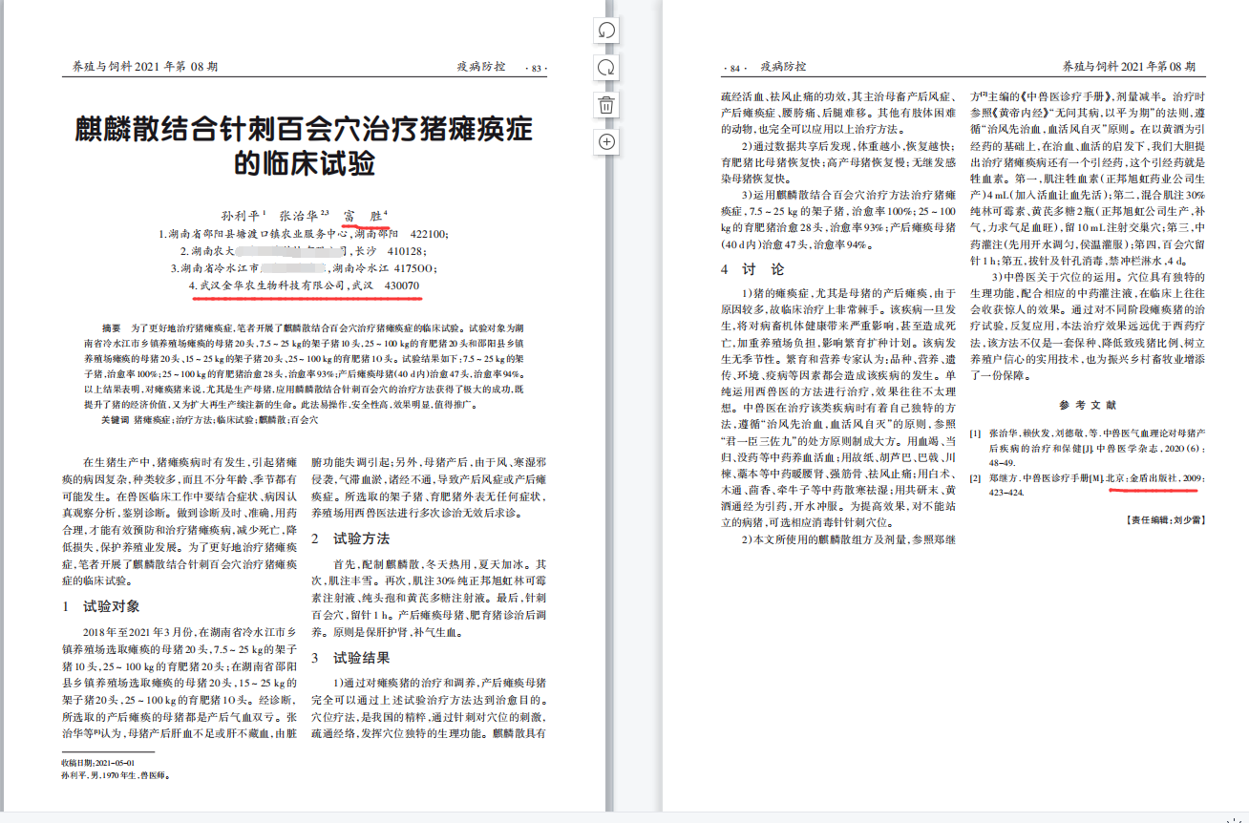The image size is (1249, 823).
Task: Insert a page with the plus icon
Action: 606,142
